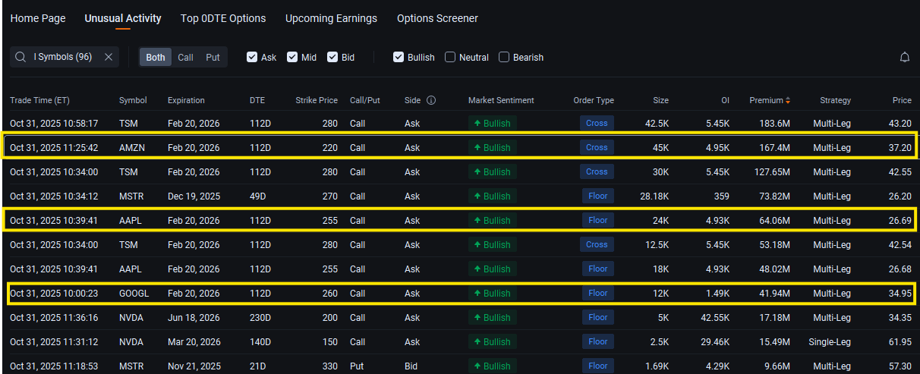Select the Unusual Activity tab
This screenshot has height=374, width=920.
(x=123, y=18)
